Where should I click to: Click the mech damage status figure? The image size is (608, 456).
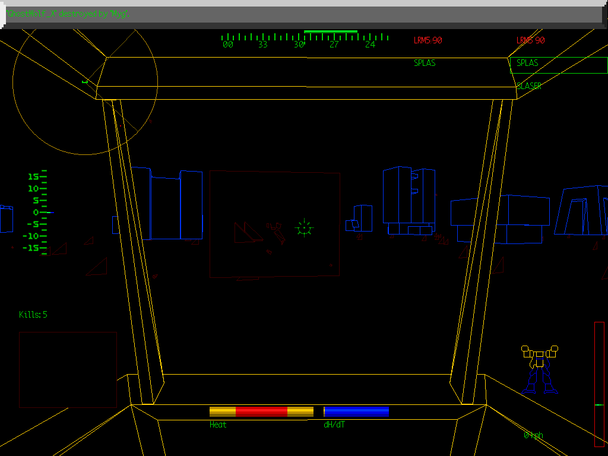pos(539,370)
